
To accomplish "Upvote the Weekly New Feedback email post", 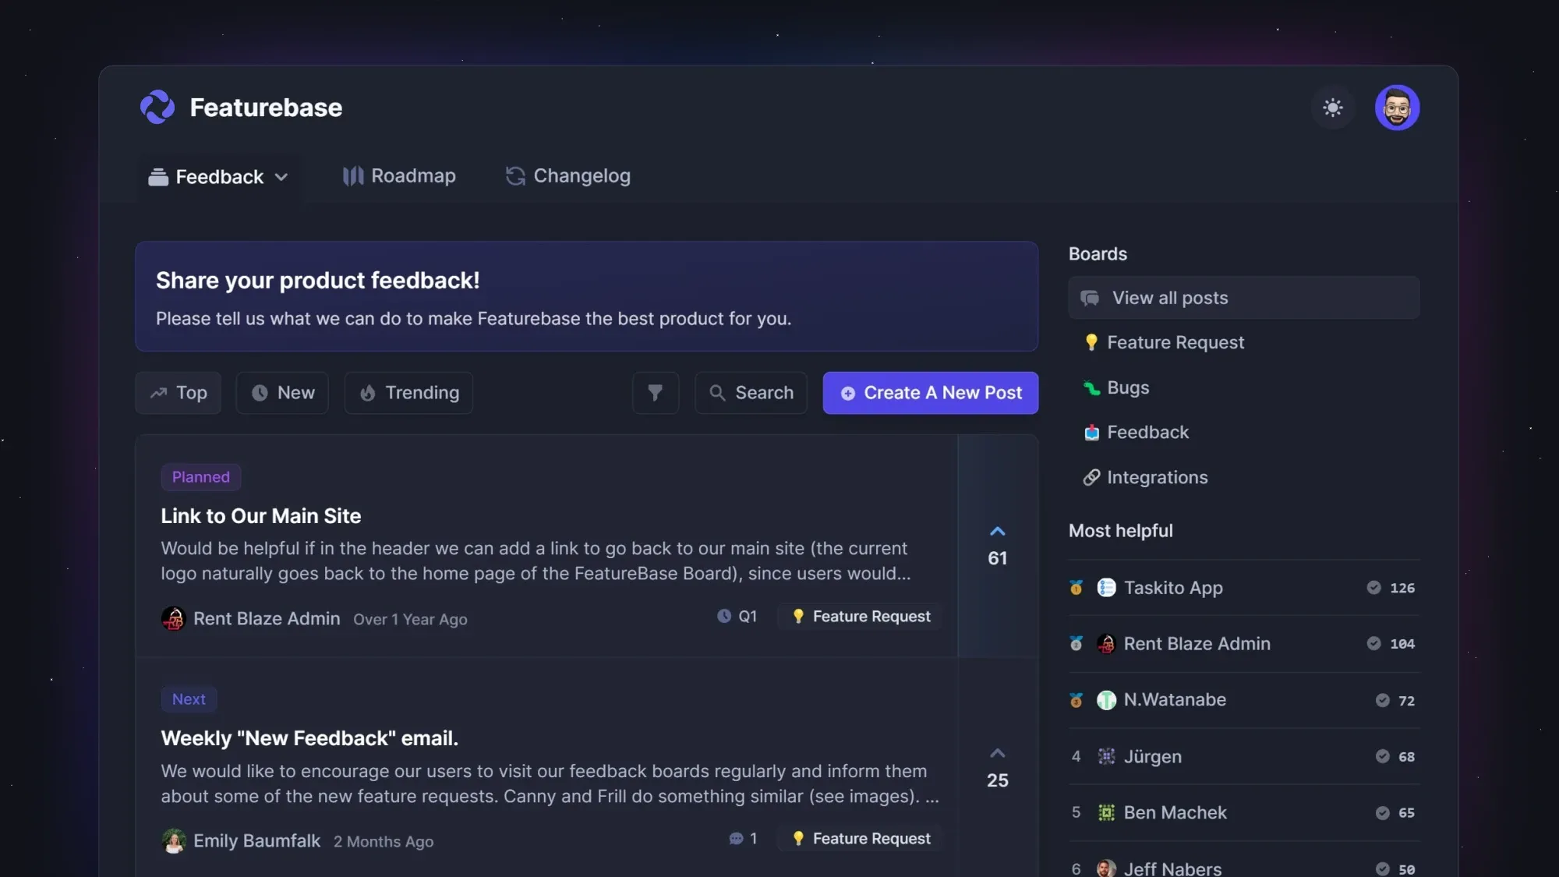I will [997, 755].
